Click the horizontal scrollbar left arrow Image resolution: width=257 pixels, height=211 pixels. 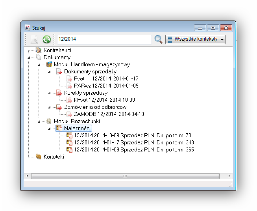point(27,176)
